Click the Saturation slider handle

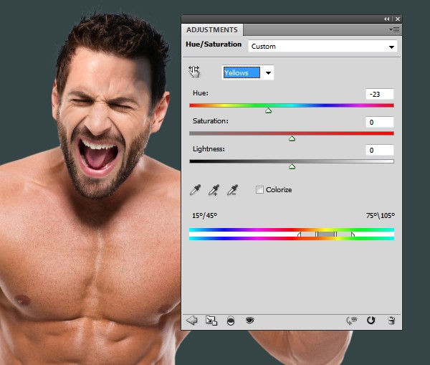(292, 138)
